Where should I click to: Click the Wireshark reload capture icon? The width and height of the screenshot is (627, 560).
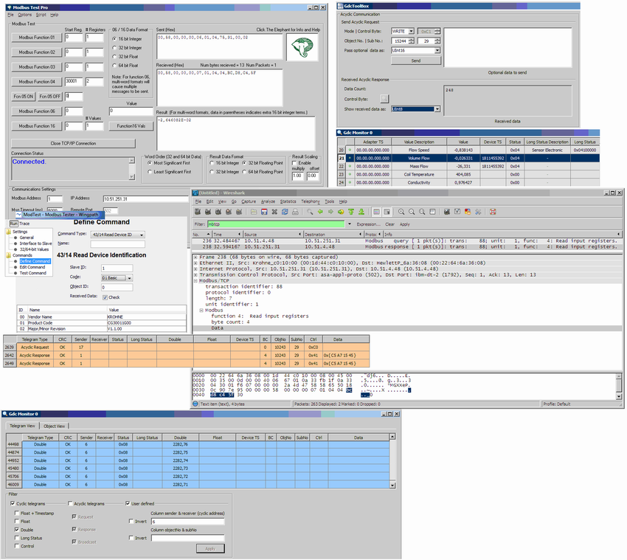pyautogui.click(x=285, y=212)
